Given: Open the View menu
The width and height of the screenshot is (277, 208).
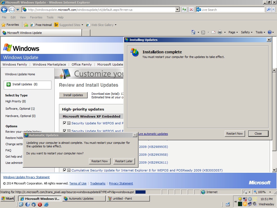Looking at the screenshot, I should tap(23, 17).
